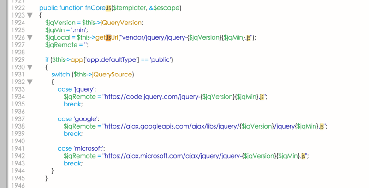The width and height of the screenshot is (369, 188).
Task: Click the break statement on line 1935
Action: pyautogui.click(x=73, y=104)
